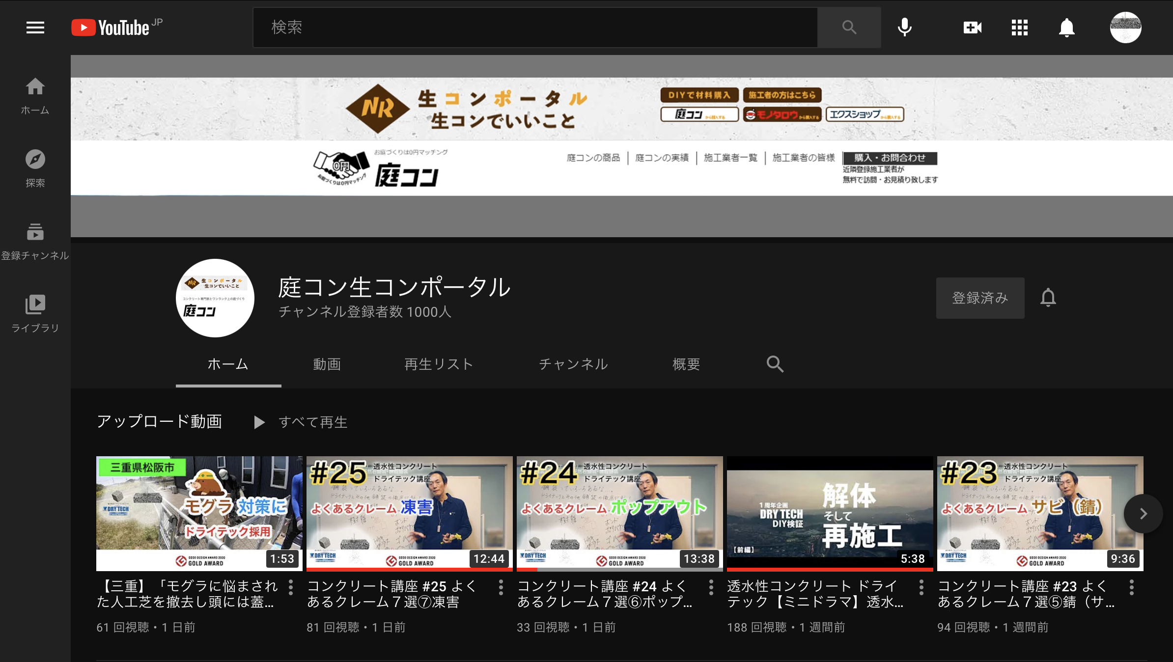This screenshot has height=662, width=1173.
Task: Toggle channel notification bell beside 登録済み
Action: (x=1048, y=298)
